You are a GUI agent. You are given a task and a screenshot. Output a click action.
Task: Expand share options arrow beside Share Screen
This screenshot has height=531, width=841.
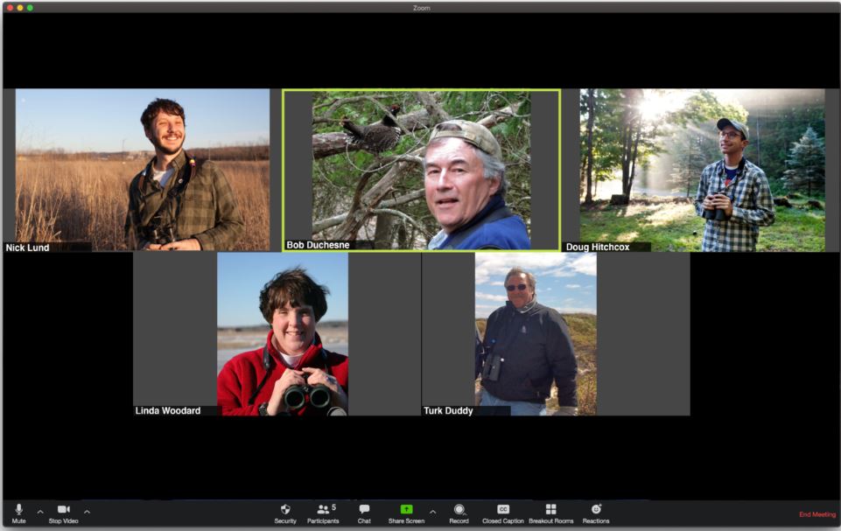tap(432, 511)
